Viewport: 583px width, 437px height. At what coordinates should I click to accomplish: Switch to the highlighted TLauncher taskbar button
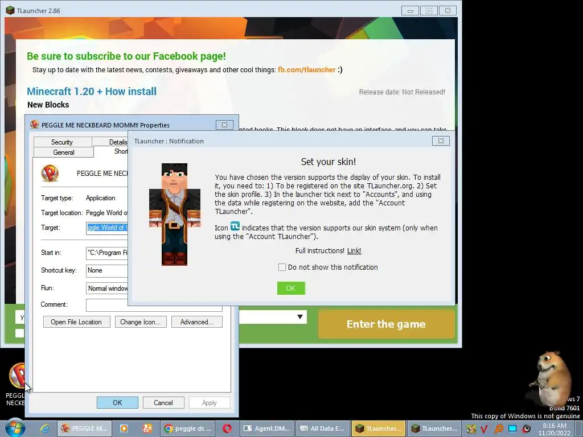click(x=378, y=428)
